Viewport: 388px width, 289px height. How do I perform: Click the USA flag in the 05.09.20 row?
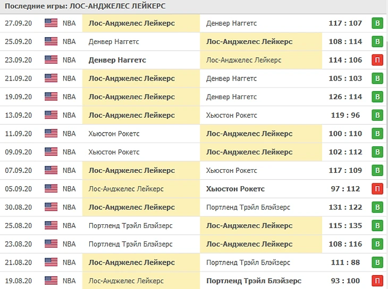[x=51, y=189]
